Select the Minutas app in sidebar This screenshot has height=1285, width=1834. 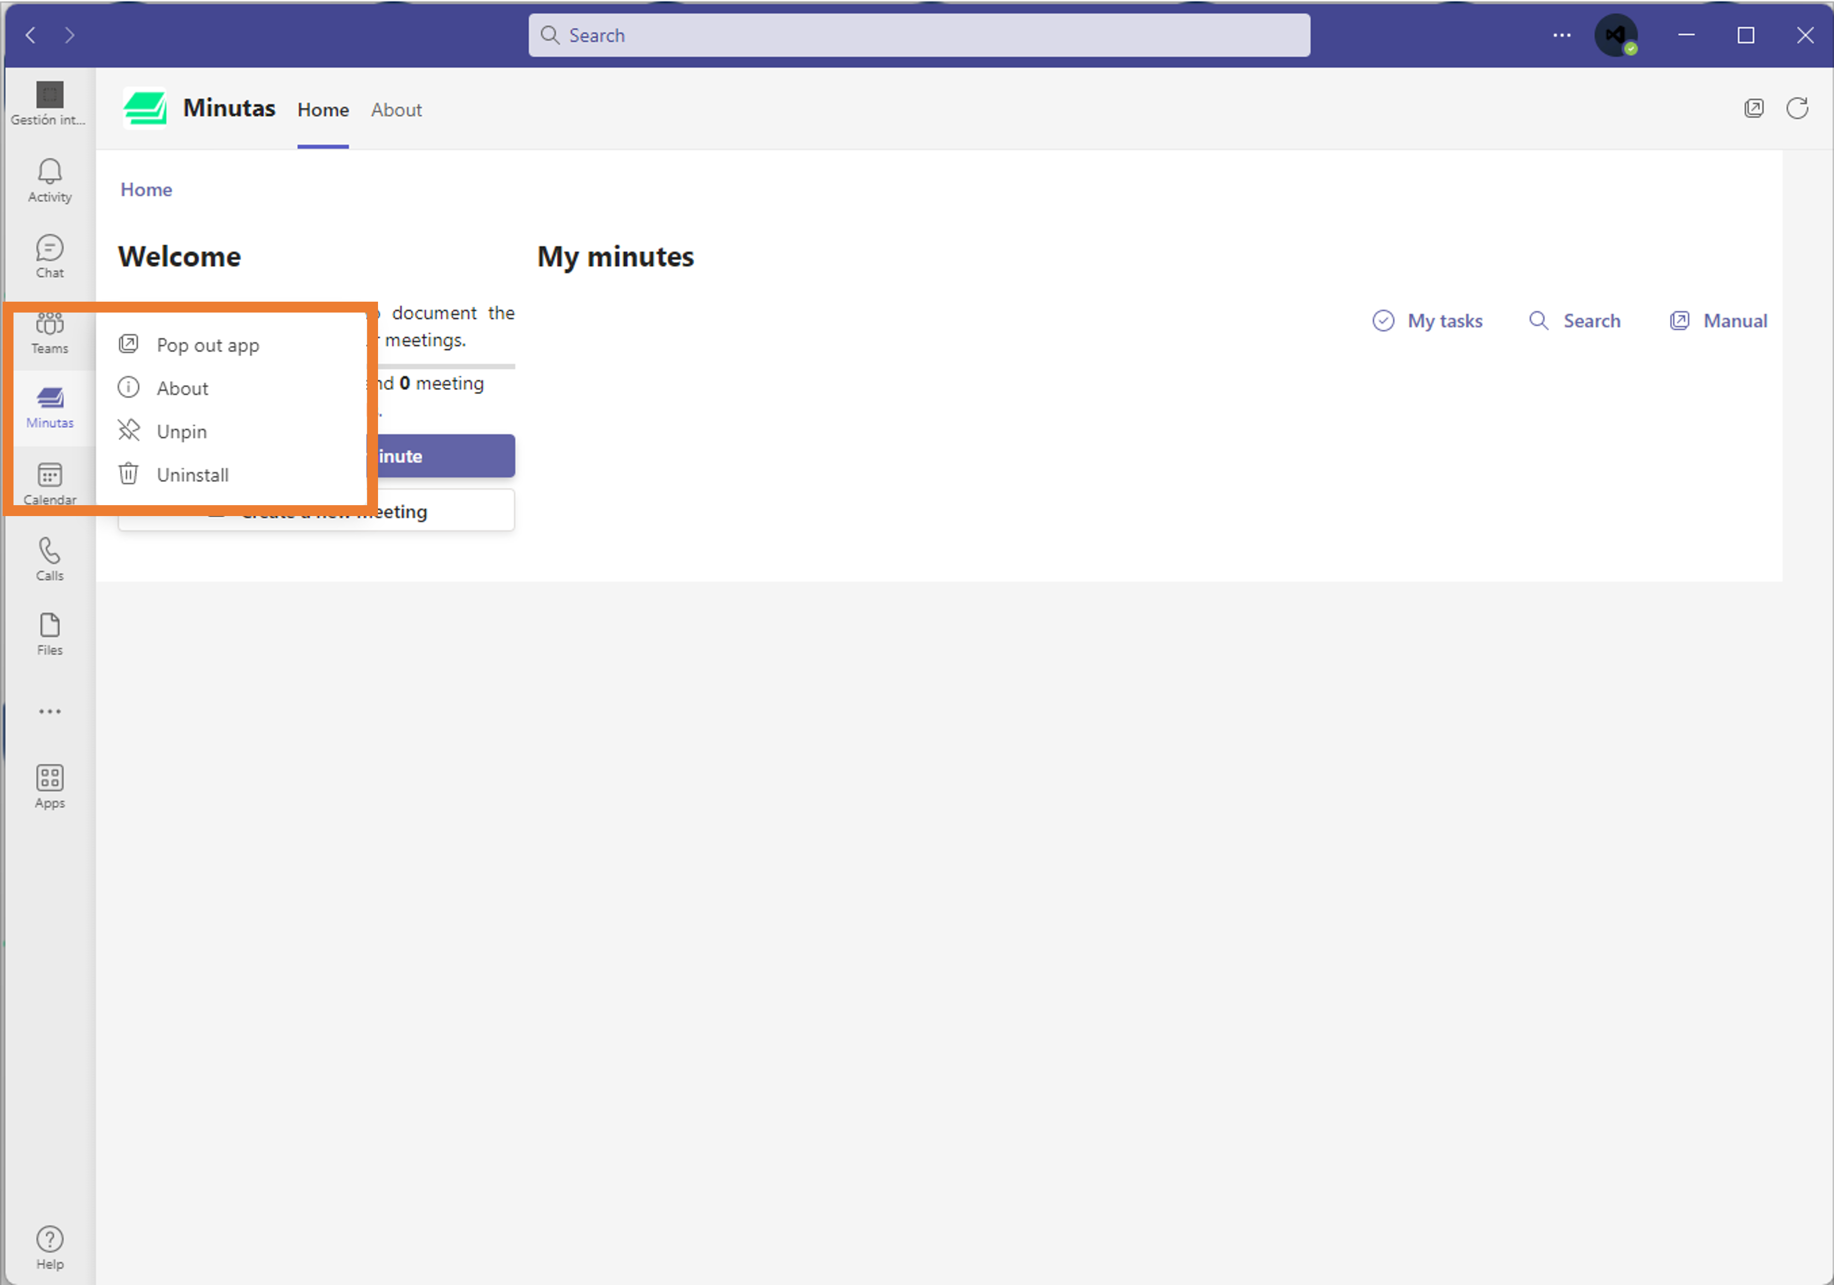(49, 407)
